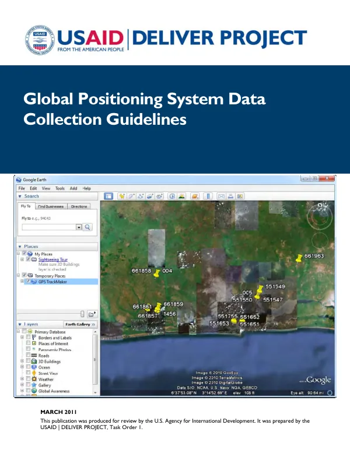Open the File menu

pos(22,188)
